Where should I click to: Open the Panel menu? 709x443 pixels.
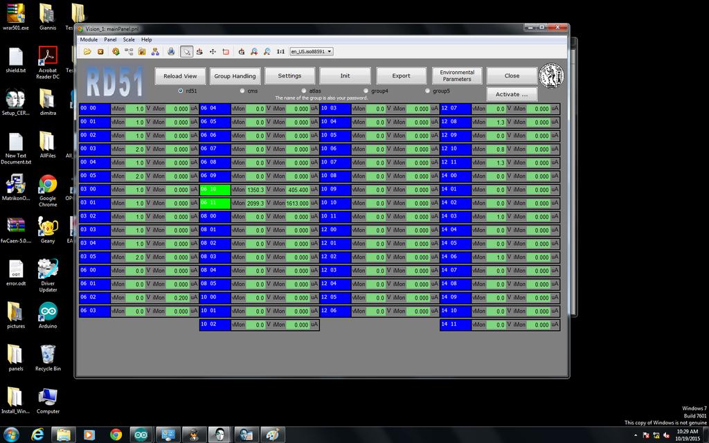(x=110, y=39)
